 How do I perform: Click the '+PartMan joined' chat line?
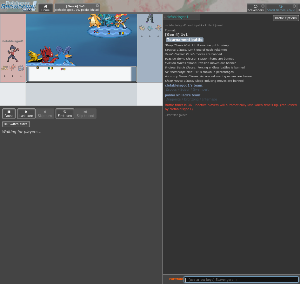[176, 115]
